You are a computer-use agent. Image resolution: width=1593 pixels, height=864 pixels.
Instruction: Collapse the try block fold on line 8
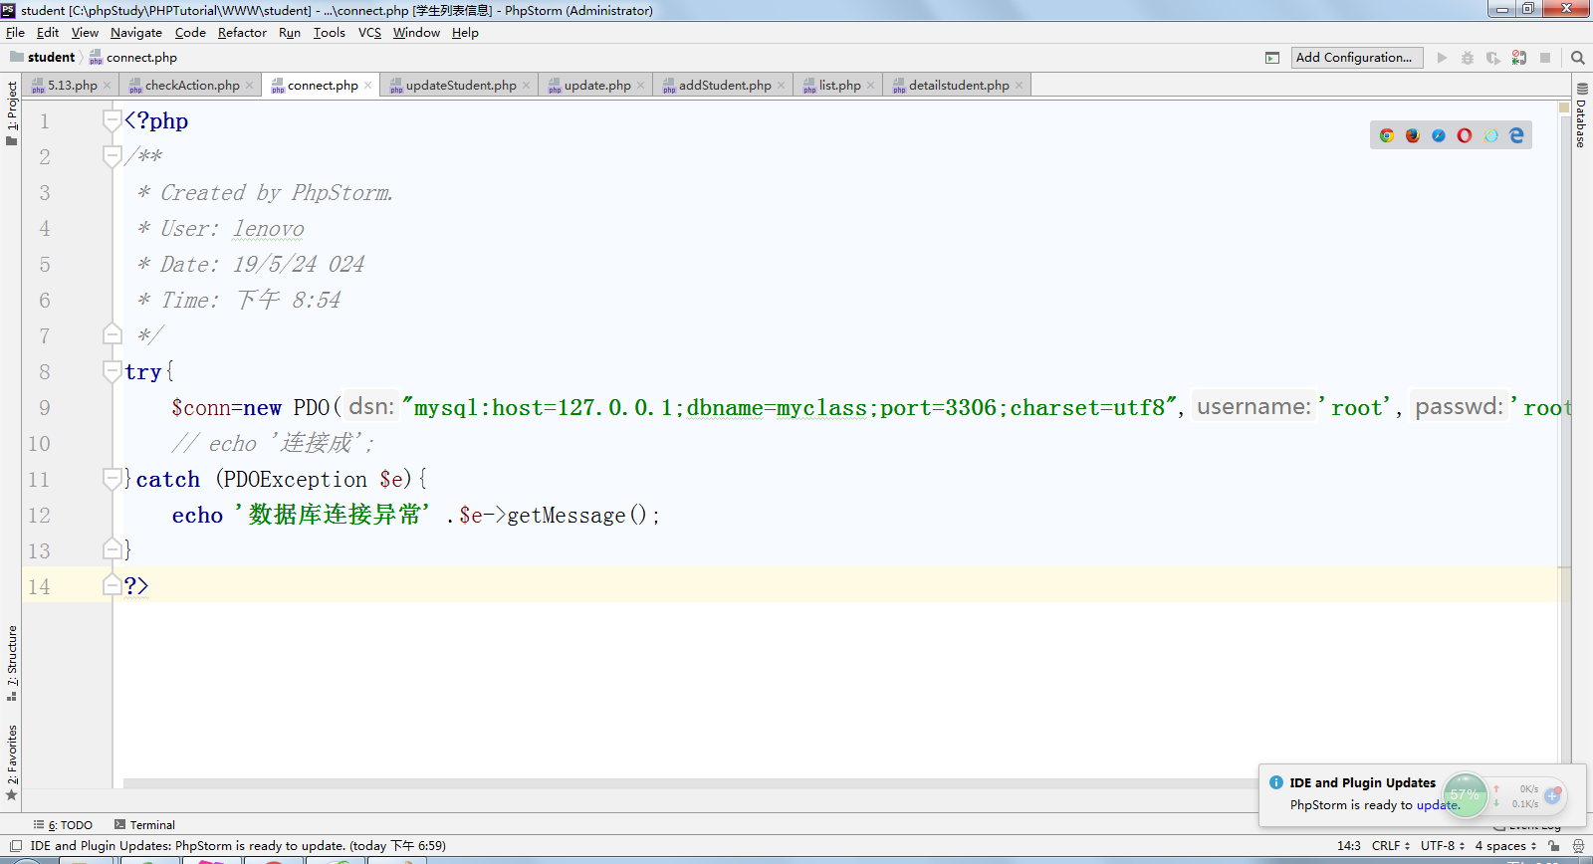click(113, 371)
